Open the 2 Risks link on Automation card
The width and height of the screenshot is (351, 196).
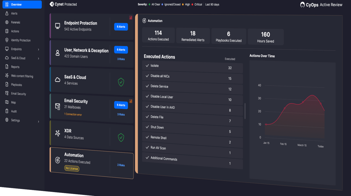[121, 165]
